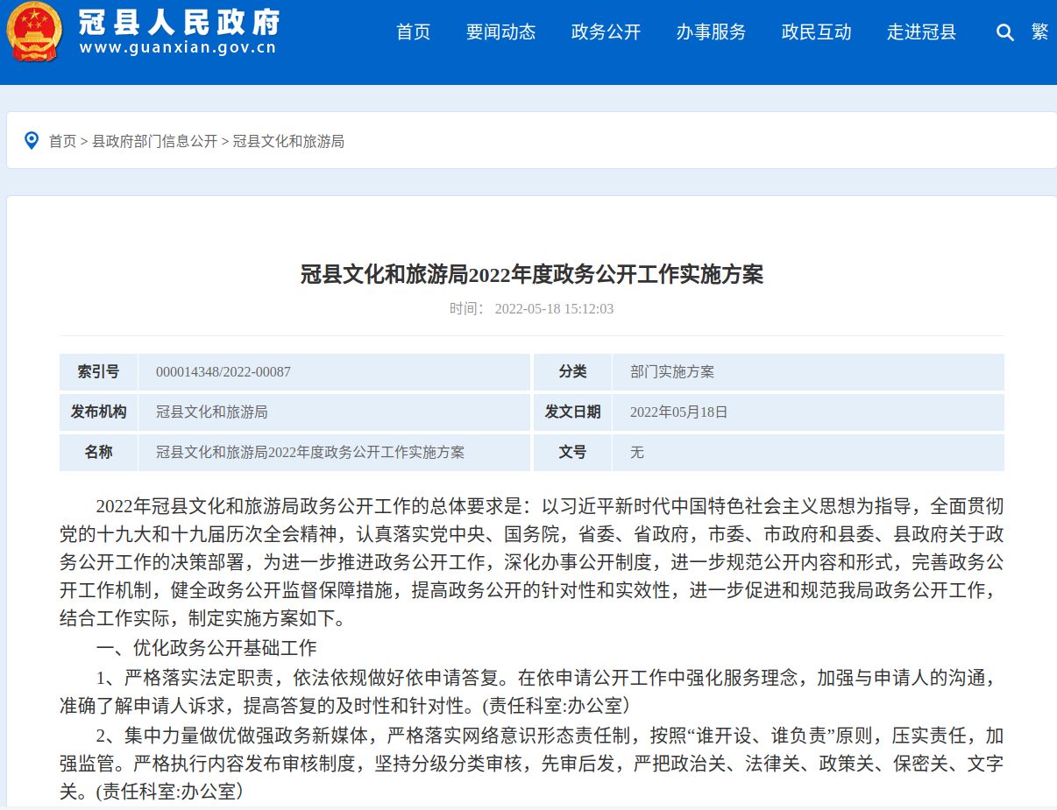Image resolution: width=1057 pixels, height=810 pixels.
Task: Click the www.guanxian.gov.cn address text
Action: [178, 47]
